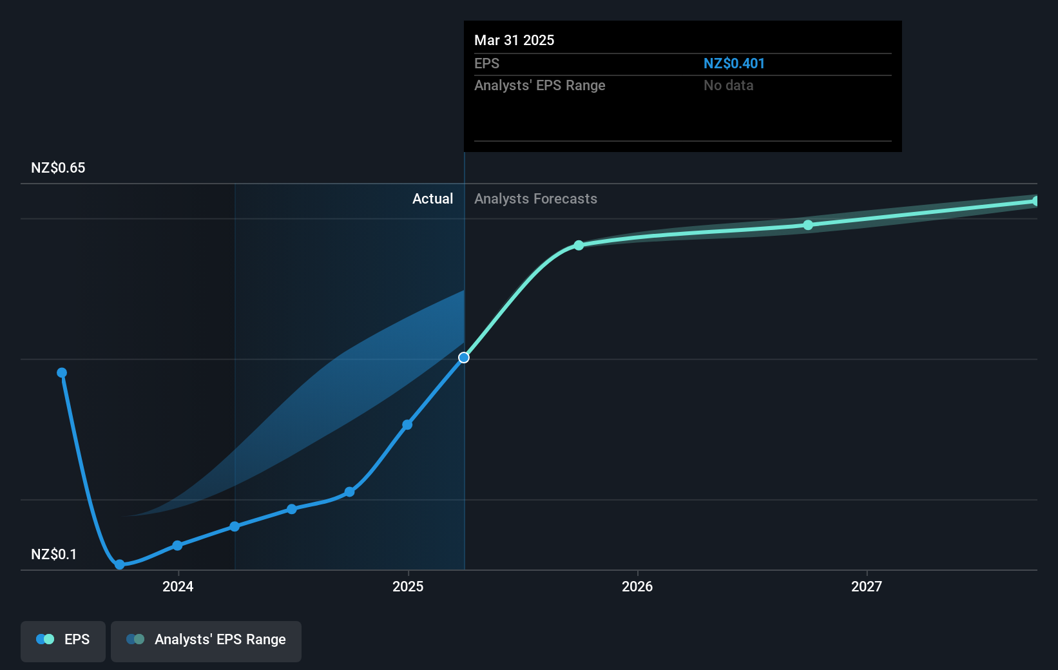Click the NZ$0.401 EPS value in tooltip
The width and height of the screenshot is (1058, 670).
click(x=734, y=63)
